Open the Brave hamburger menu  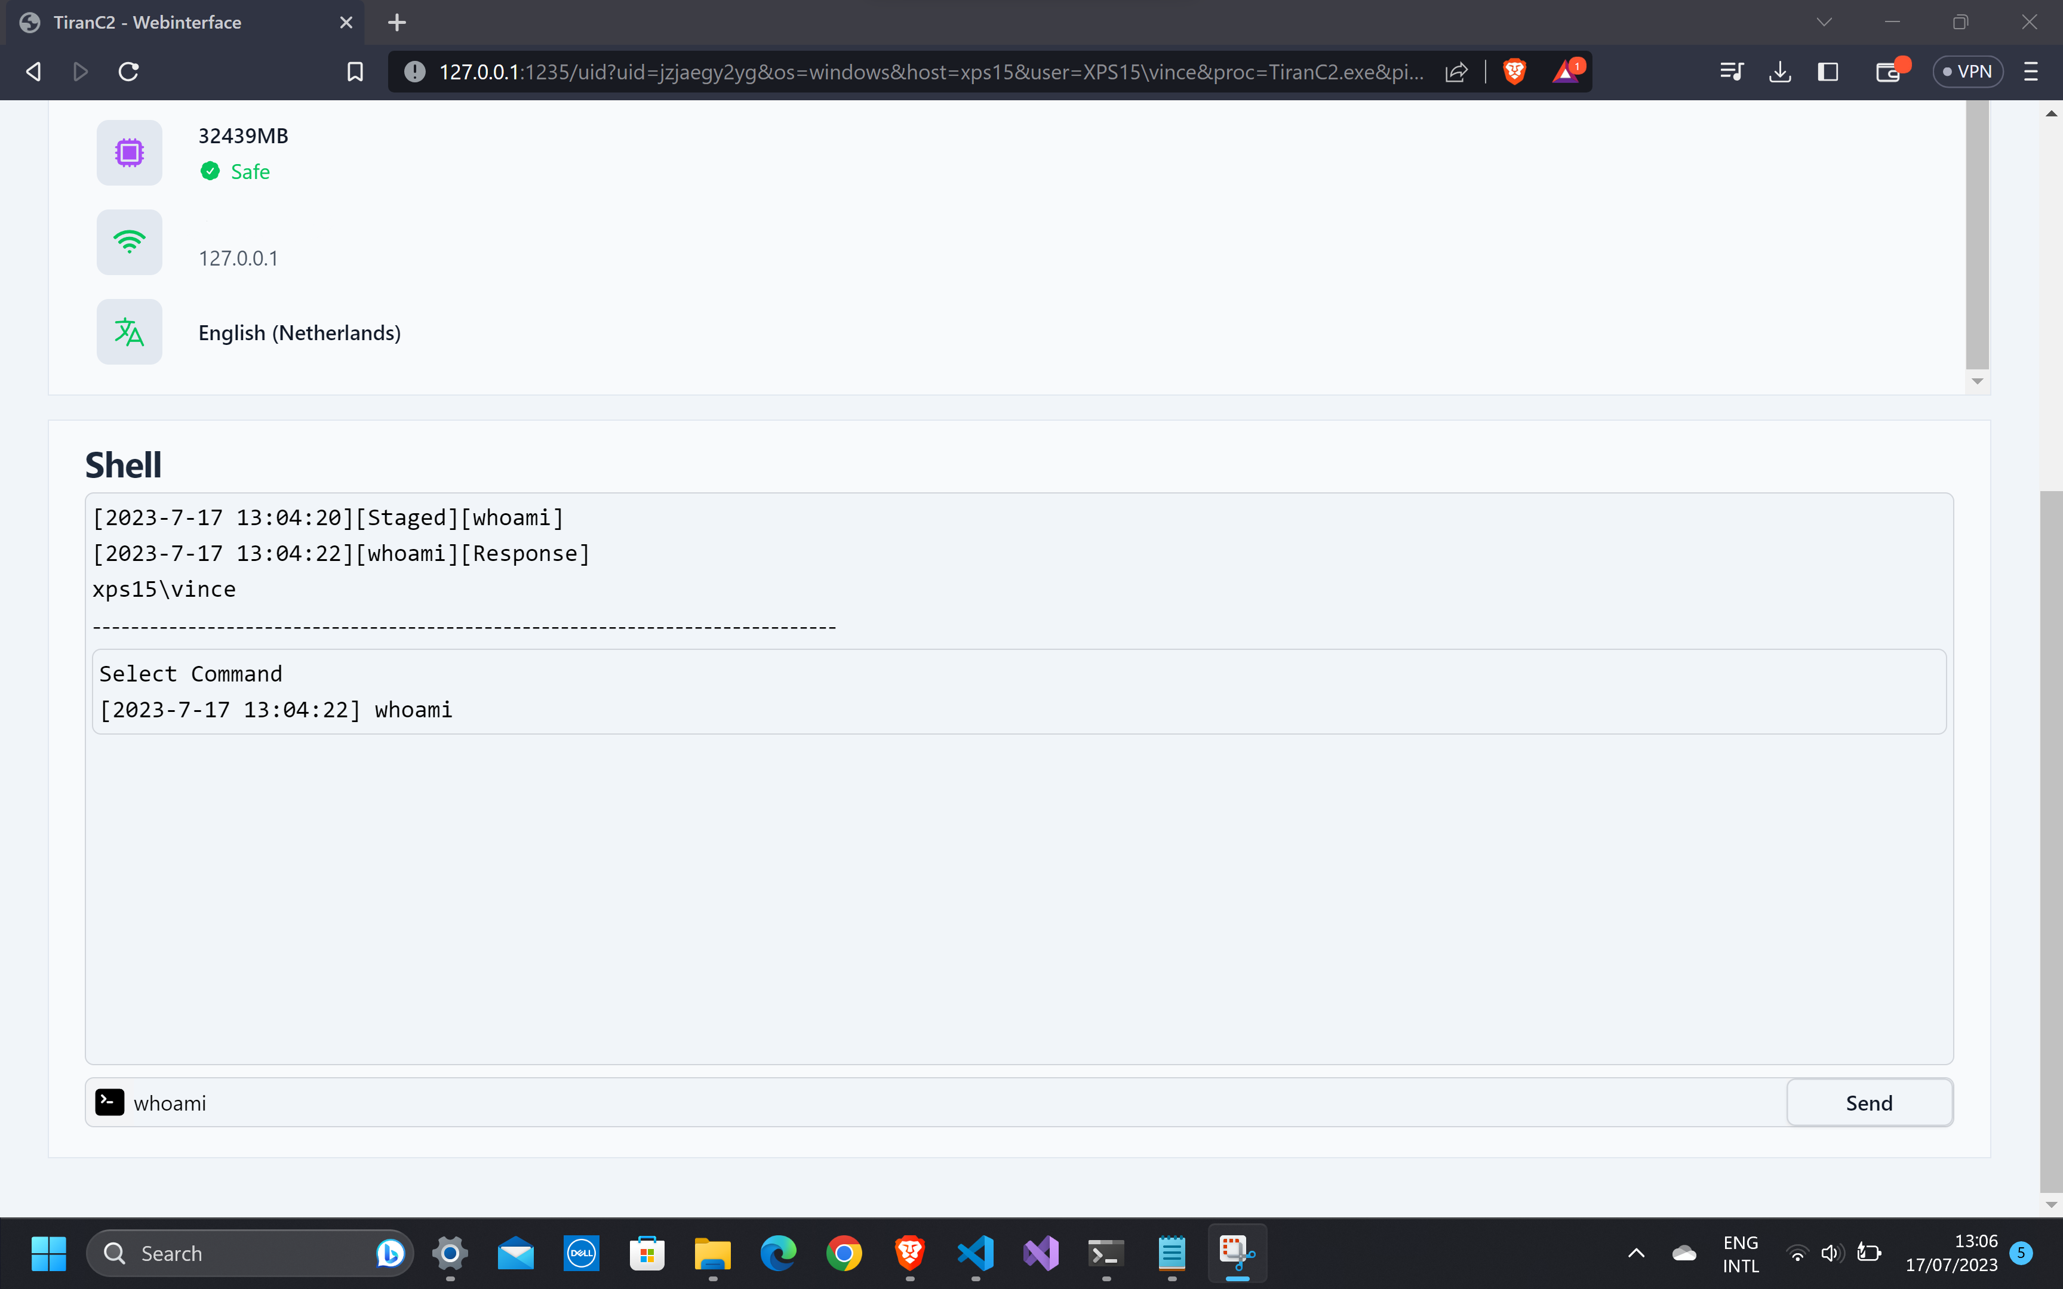2031,72
